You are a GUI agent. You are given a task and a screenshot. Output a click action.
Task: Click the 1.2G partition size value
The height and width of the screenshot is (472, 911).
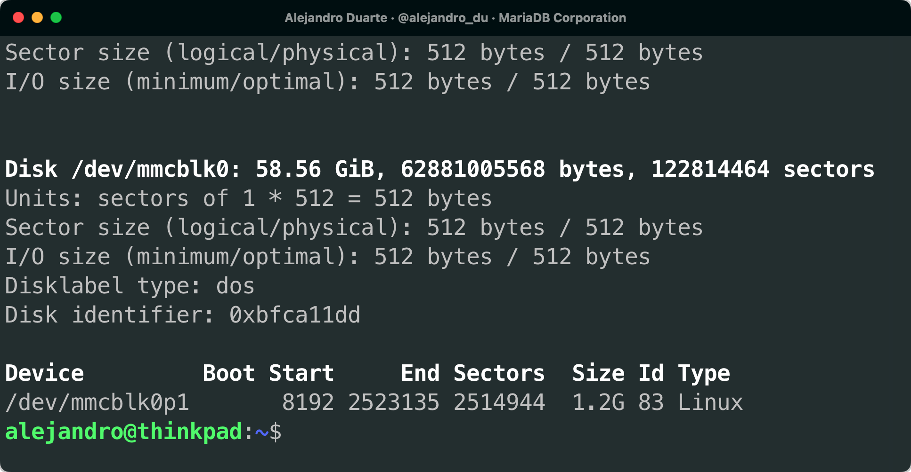[x=598, y=402]
